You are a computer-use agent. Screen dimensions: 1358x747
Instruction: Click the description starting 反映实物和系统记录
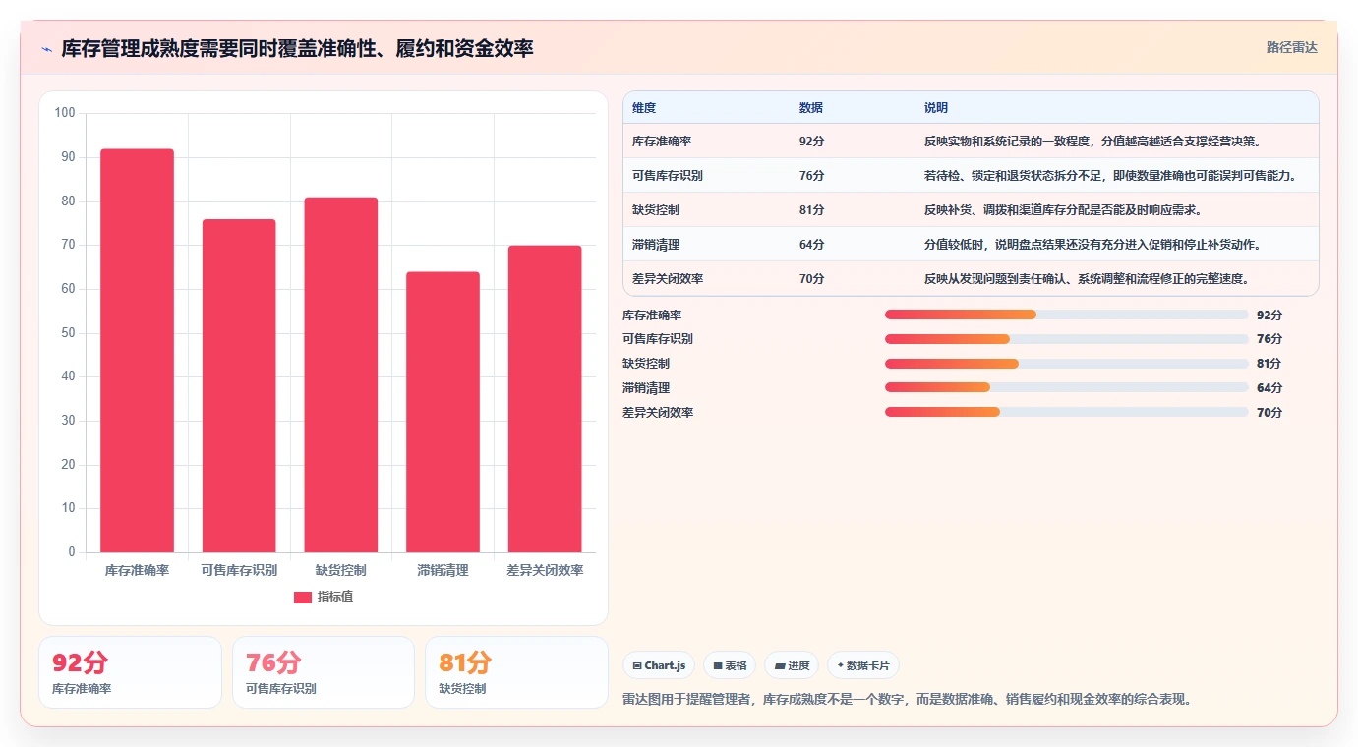1092,142
